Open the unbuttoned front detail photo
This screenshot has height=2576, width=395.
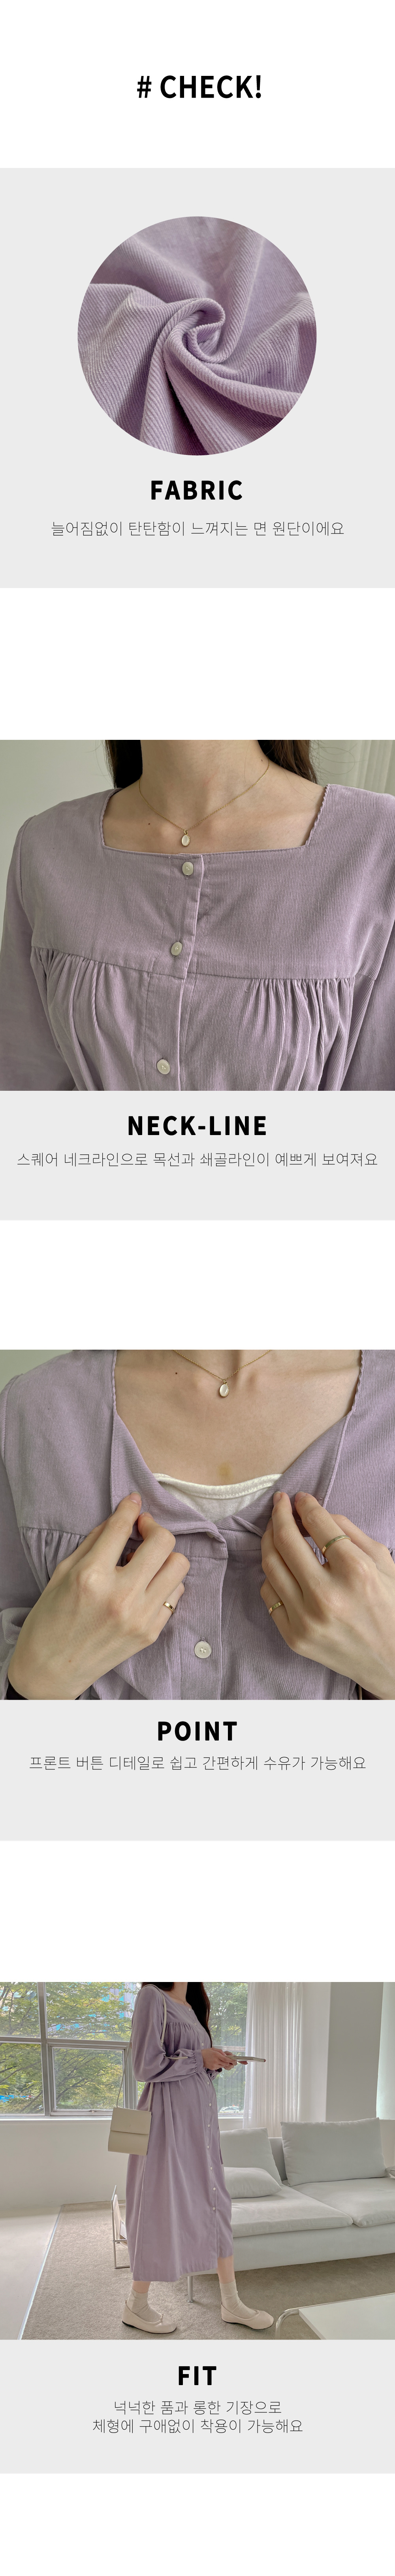click(x=197, y=1525)
